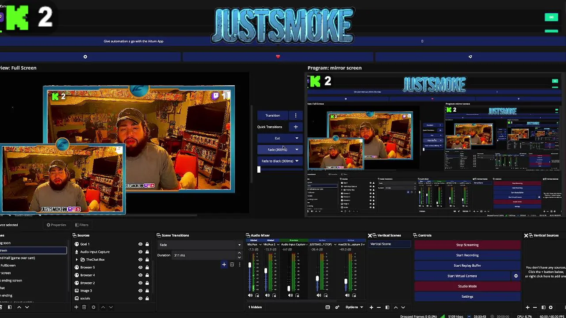Click the heart icon in Aitum bar
The width and height of the screenshot is (566, 318).
coord(278,57)
